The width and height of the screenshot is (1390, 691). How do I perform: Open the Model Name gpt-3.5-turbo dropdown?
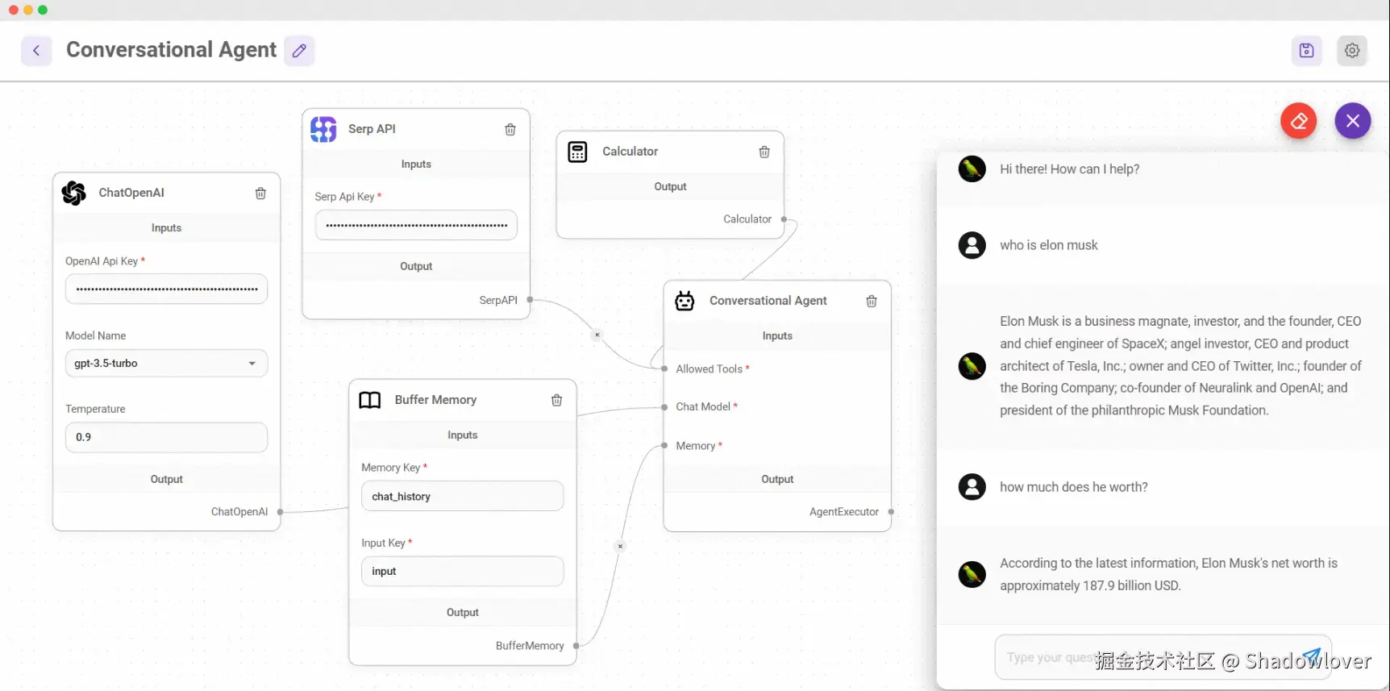click(166, 364)
